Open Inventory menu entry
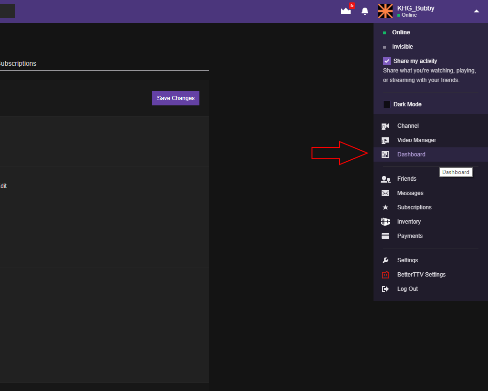 (x=431, y=222)
